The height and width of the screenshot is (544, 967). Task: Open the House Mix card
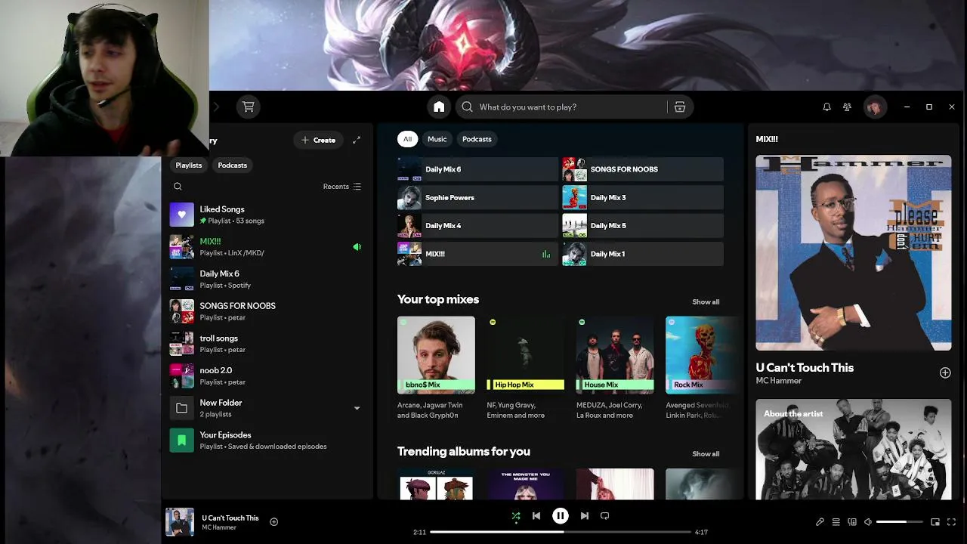click(x=615, y=368)
